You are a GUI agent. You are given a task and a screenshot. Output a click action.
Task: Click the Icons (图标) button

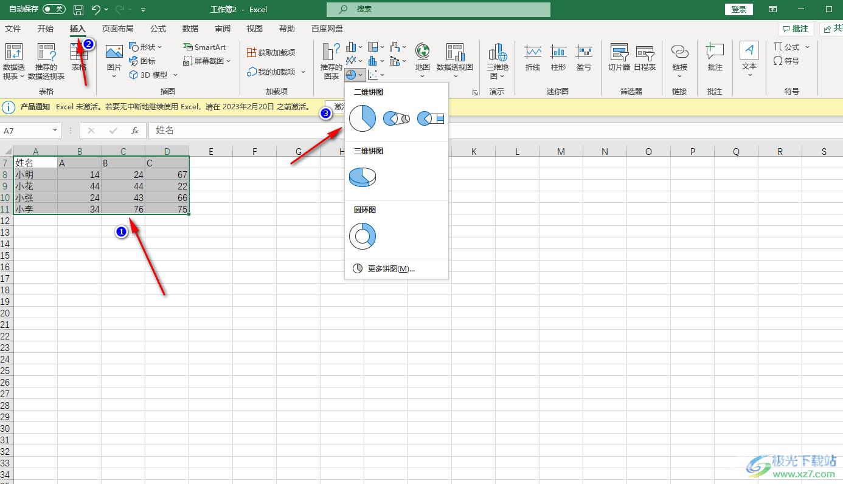point(142,61)
